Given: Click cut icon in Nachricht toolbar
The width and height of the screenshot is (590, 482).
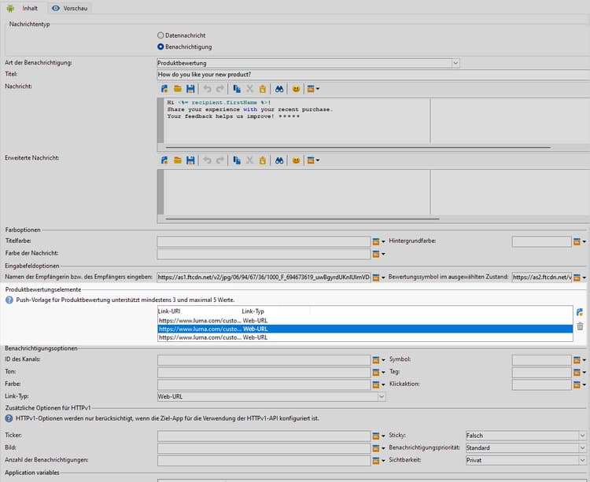Looking at the screenshot, I should pos(250,89).
